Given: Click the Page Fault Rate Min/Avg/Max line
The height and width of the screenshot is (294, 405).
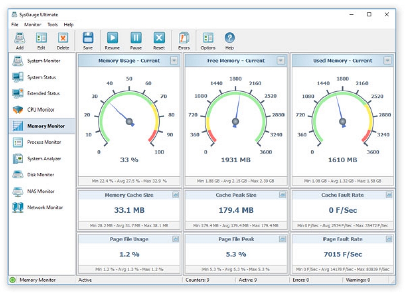Looking at the screenshot, I should pos(343,269).
